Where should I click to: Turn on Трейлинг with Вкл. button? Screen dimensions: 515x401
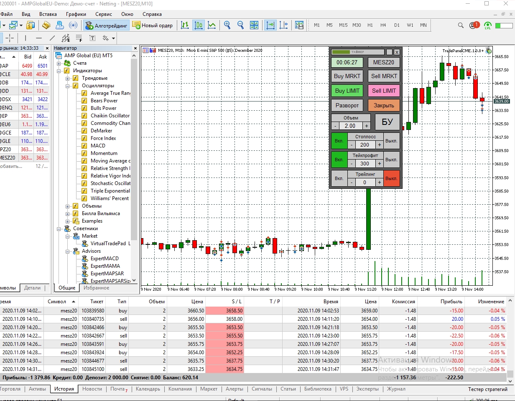[339, 178]
